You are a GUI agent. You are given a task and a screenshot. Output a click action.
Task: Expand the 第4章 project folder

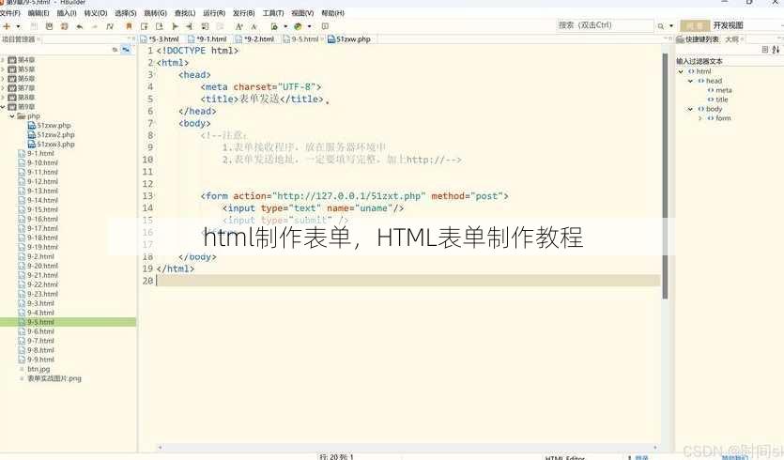coord(3,60)
